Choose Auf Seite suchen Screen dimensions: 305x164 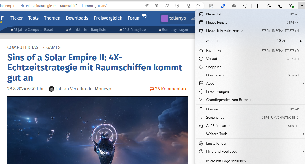click(250, 126)
